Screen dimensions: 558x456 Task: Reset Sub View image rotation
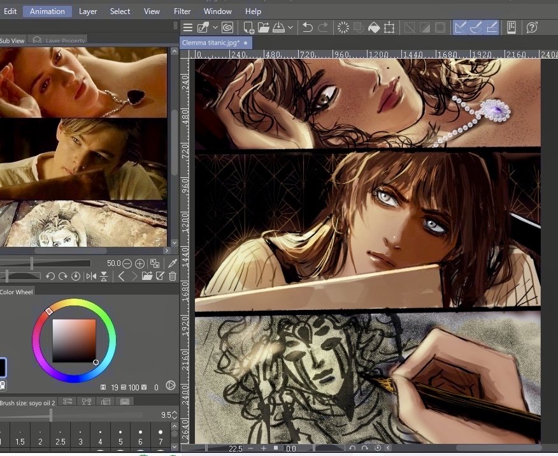coord(75,276)
